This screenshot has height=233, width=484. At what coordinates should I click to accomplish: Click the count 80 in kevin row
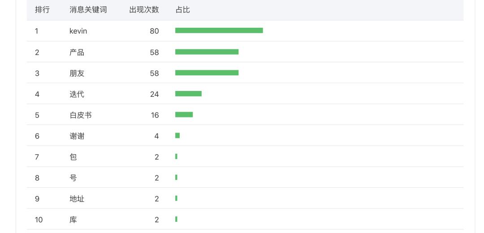154,31
